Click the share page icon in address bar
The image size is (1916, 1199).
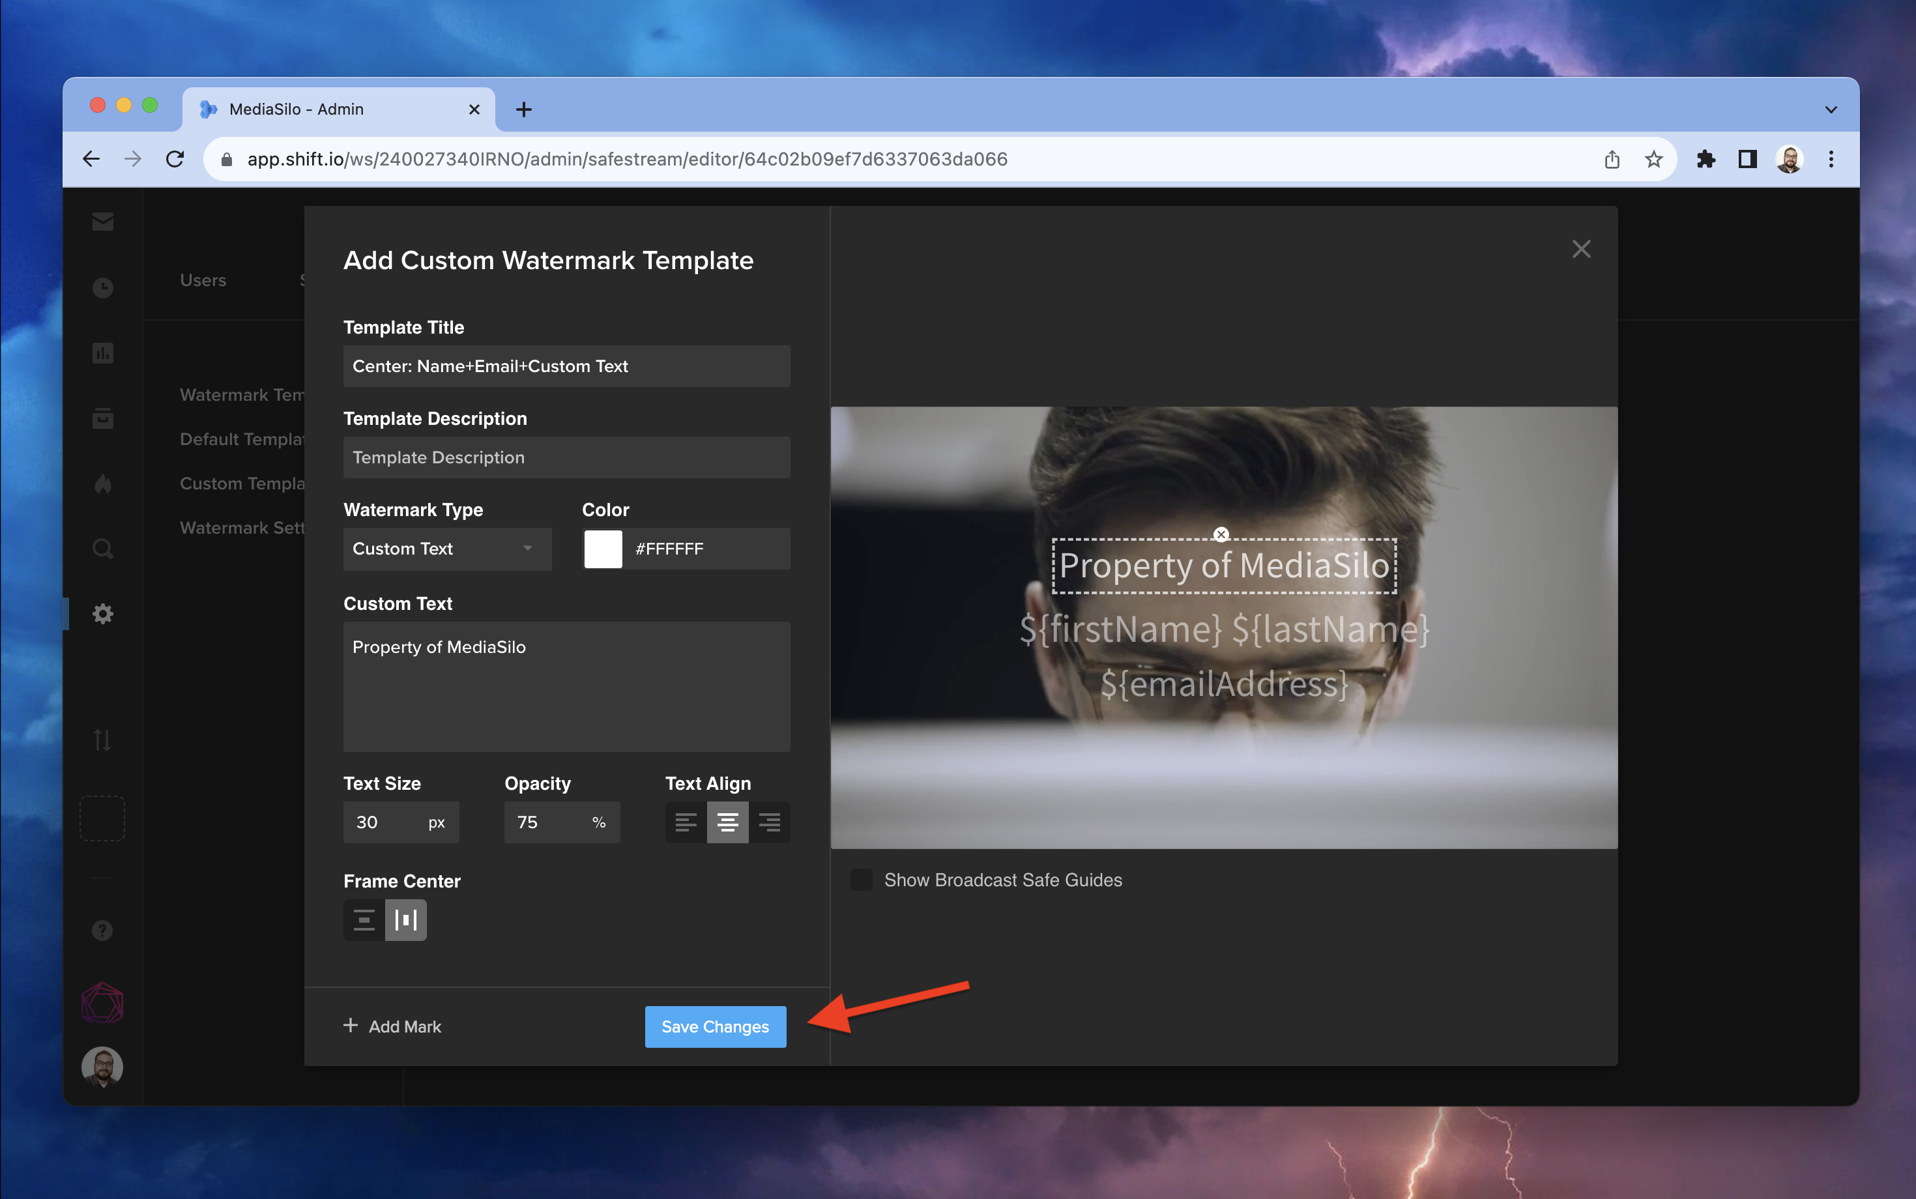click(x=1612, y=160)
